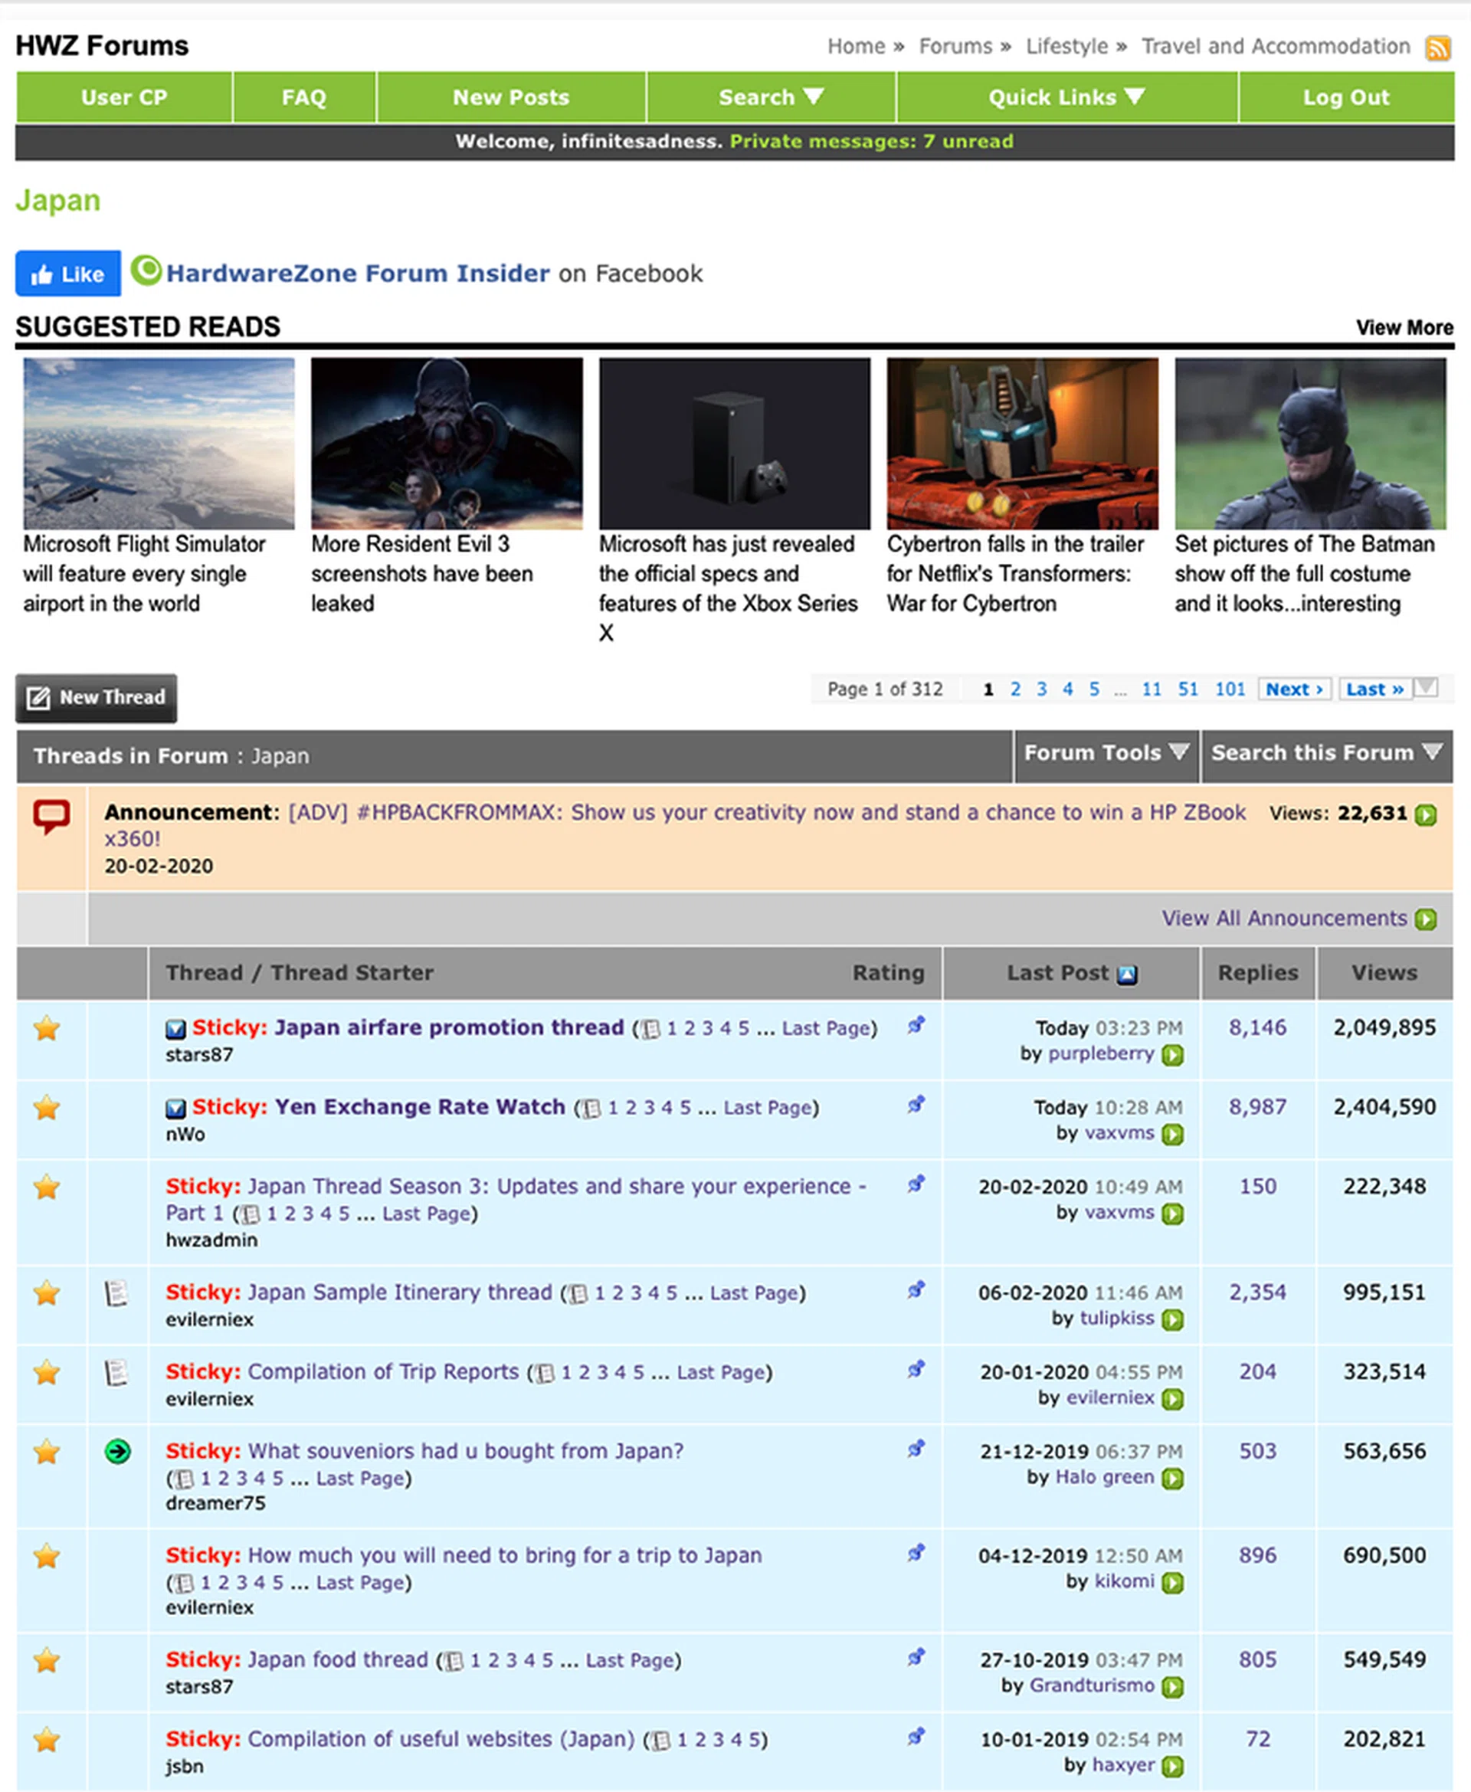Expand the Quick Links dropdown
1471x1792 pixels.
point(1066,97)
